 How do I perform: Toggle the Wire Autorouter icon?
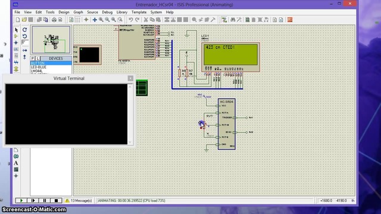coord(224,20)
